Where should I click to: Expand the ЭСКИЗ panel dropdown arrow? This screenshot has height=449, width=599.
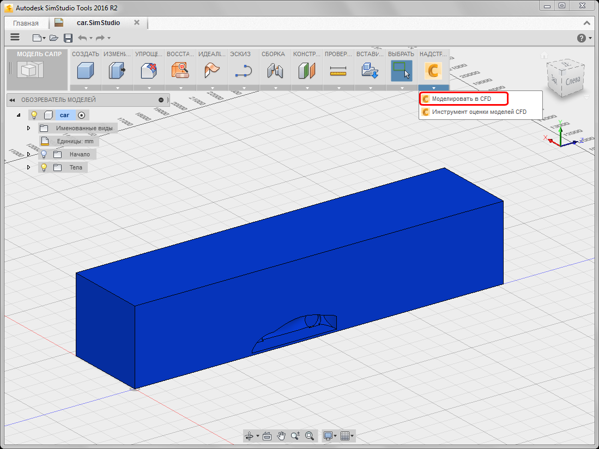click(x=244, y=88)
